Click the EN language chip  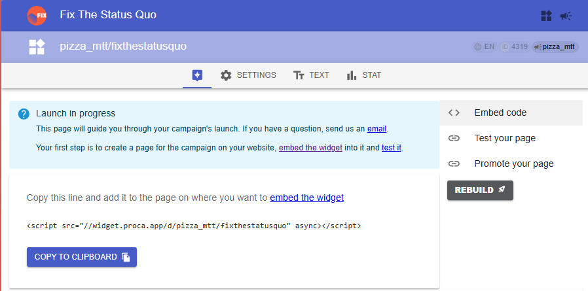point(484,47)
